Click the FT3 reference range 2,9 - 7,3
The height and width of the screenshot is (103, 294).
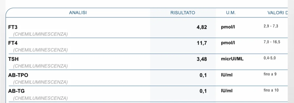pyautogui.click(x=271, y=26)
